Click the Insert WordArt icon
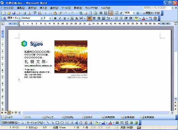The width and height of the screenshot is (178, 130). tap(76, 123)
